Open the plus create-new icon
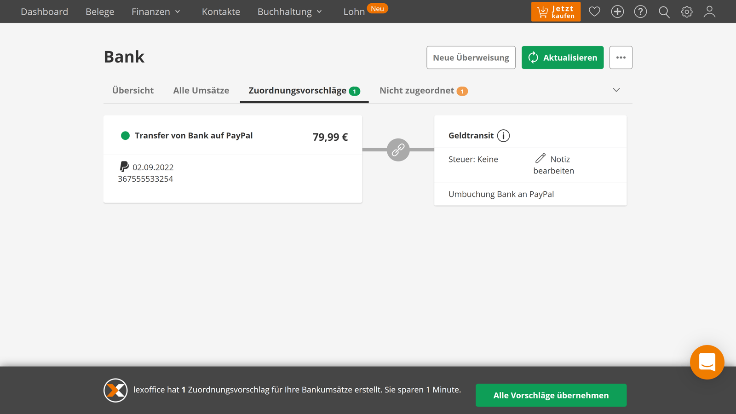Viewport: 736px width, 414px height. point(617,11)
